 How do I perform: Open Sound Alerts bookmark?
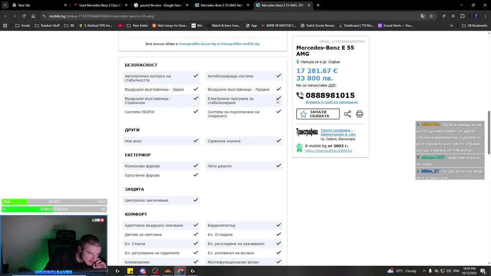click(395, 26)
